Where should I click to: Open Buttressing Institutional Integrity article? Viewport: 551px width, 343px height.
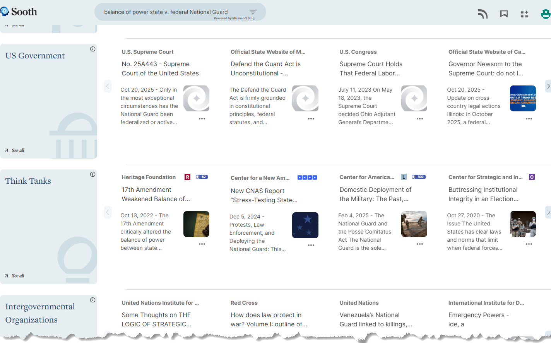pos(483,194)
